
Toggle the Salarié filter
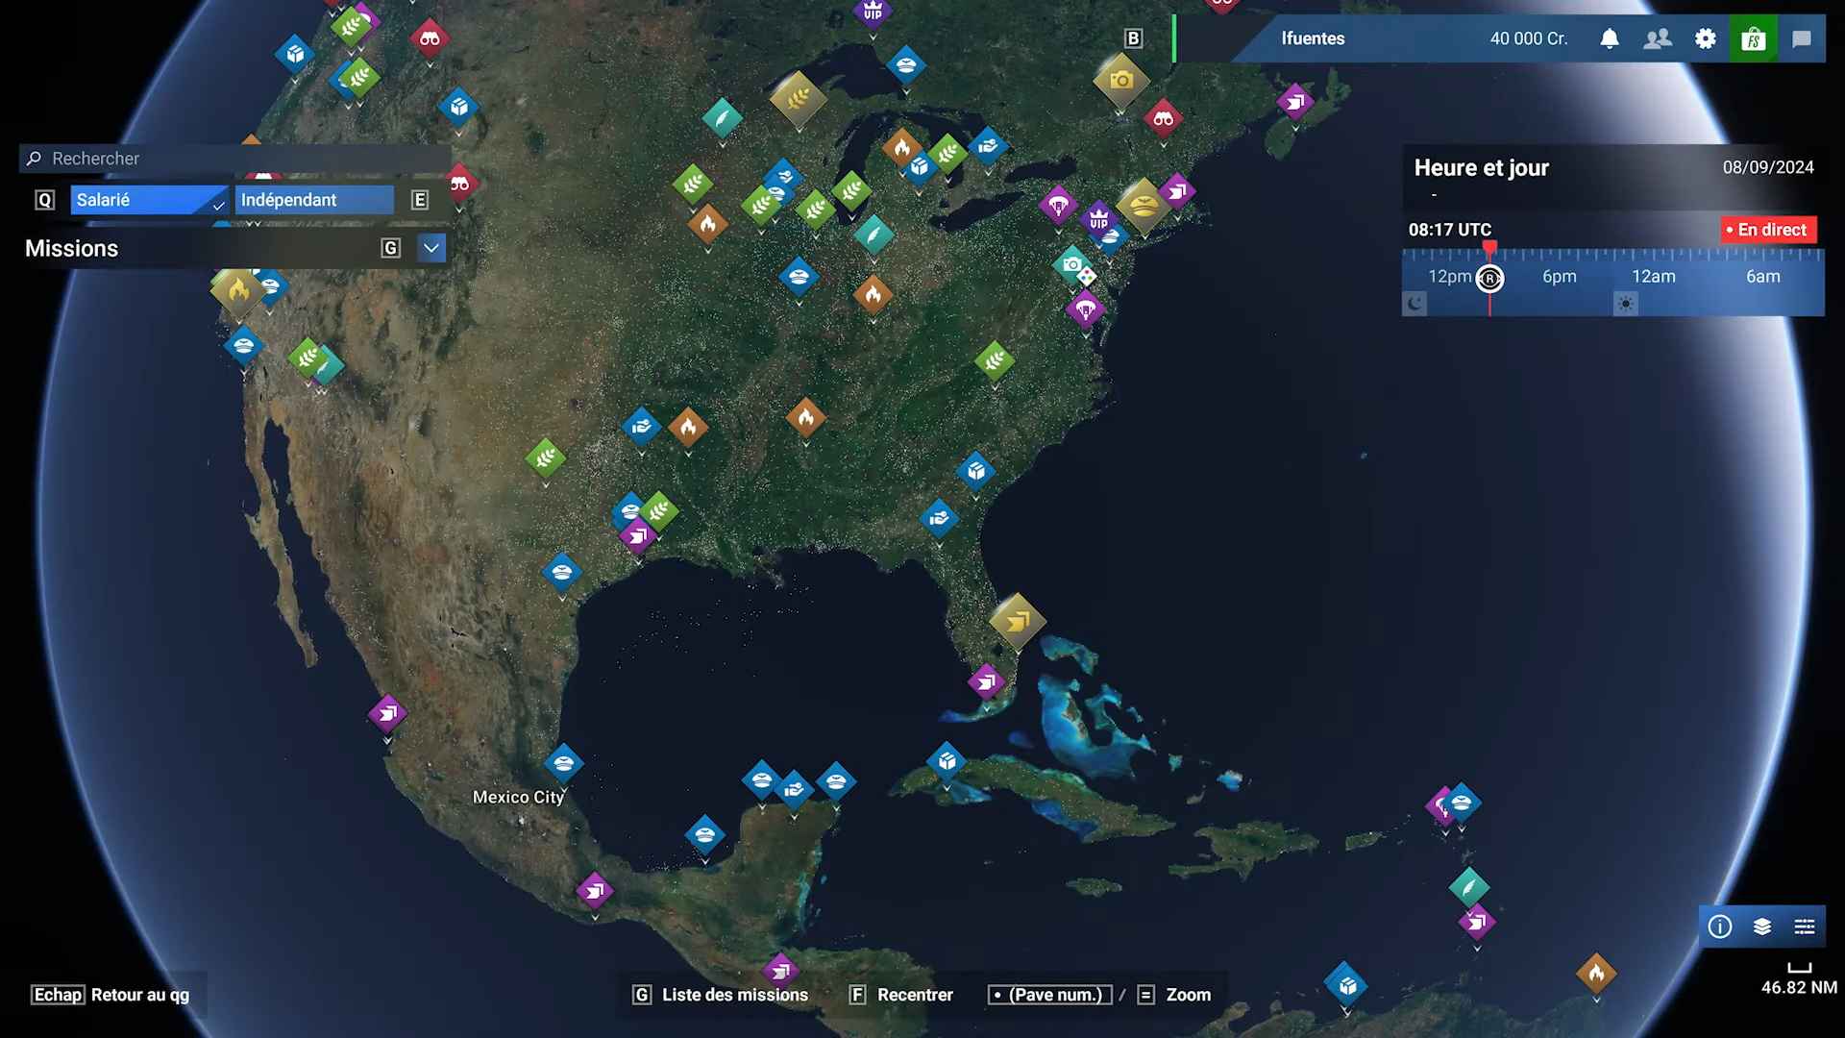149,200
